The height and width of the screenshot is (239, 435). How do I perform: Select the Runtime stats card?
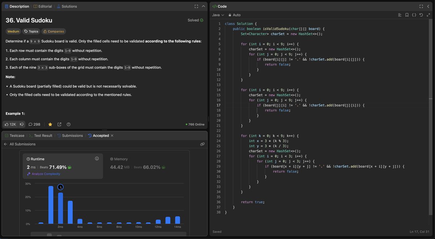(x=63, y=166)
